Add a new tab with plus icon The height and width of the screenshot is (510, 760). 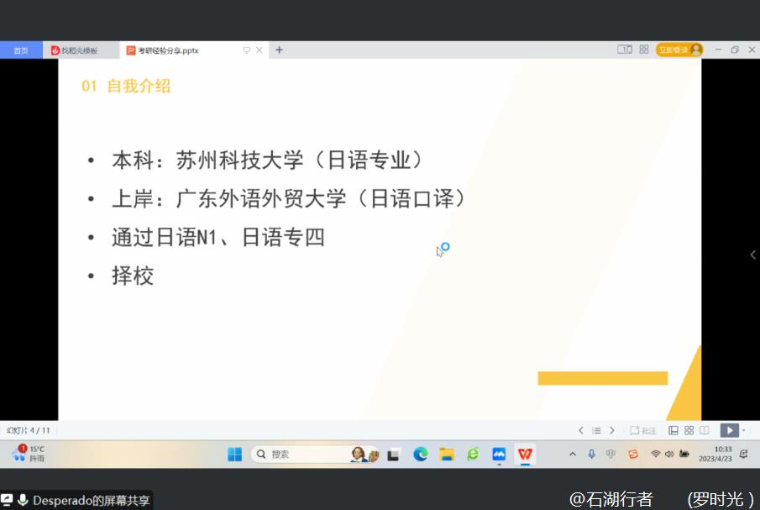coord(279,50)
